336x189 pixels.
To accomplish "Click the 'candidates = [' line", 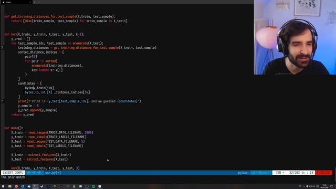I will pos(30,83).
